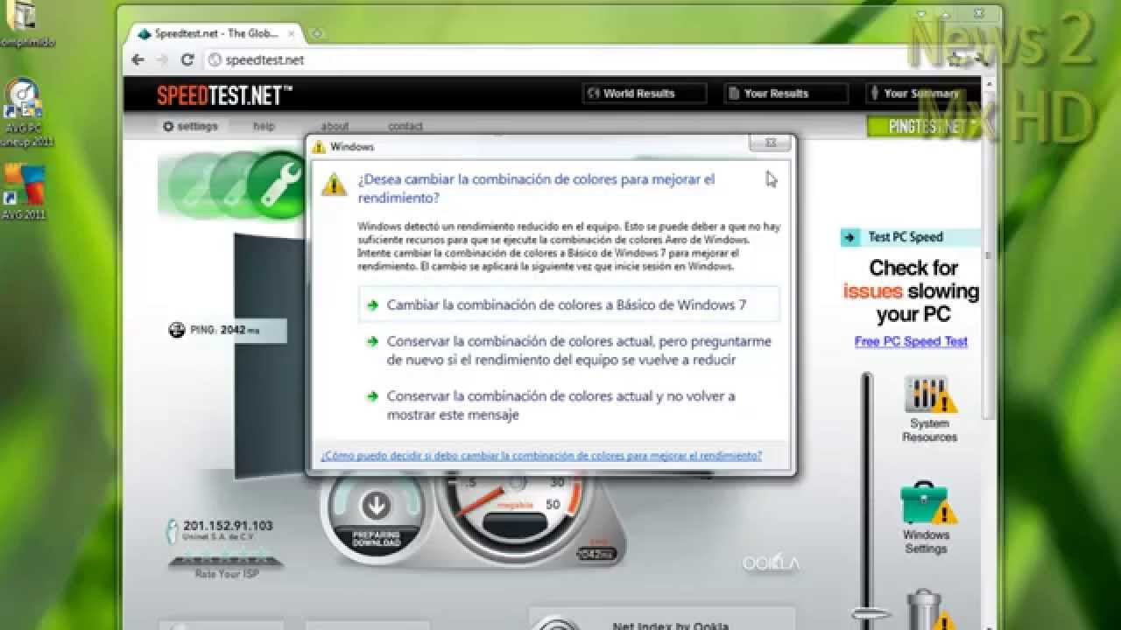Viewport: 1121px width, 630px height.
Task: Choose Cambiar la combinación de colores a Básico de Windows 7
Action: pos(569,305)
